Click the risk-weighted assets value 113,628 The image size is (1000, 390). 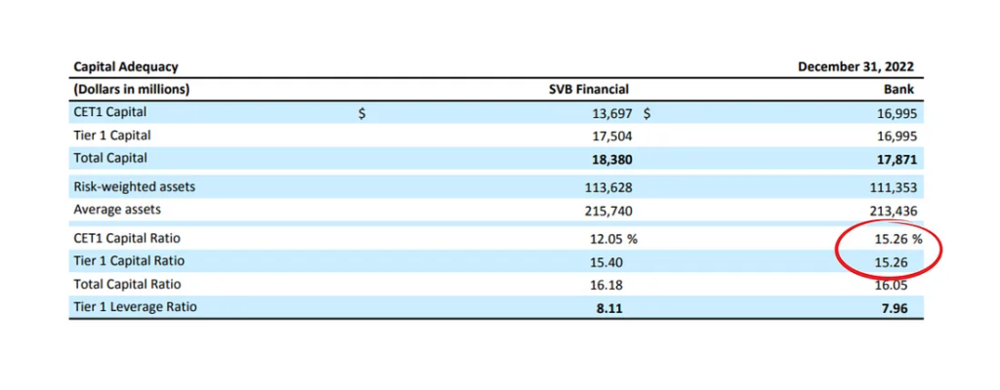[609, 188]
